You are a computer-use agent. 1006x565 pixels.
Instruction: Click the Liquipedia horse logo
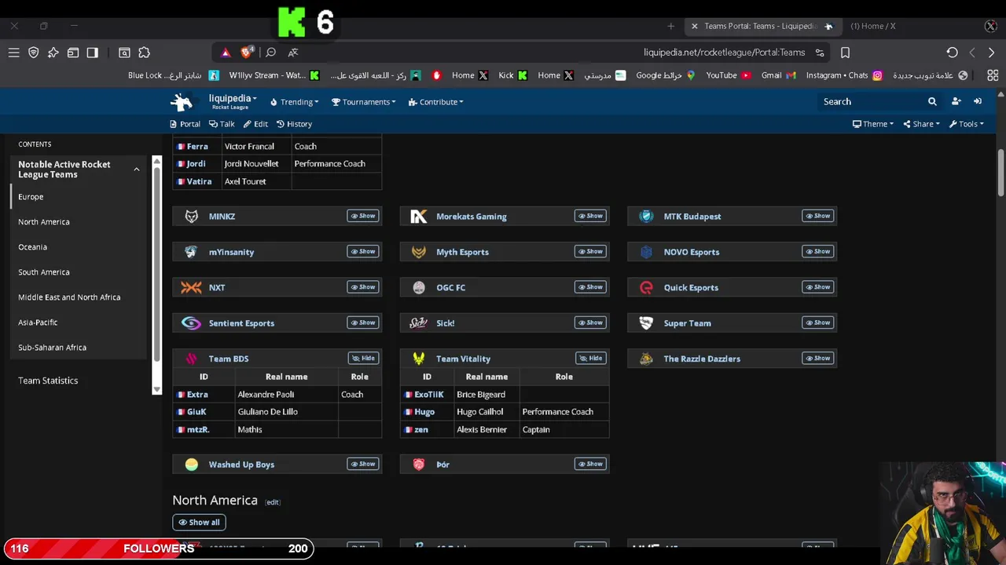[x=182, y=102]
